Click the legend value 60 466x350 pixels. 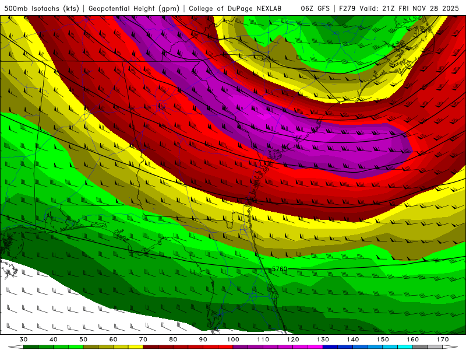(x=113, y=339)
